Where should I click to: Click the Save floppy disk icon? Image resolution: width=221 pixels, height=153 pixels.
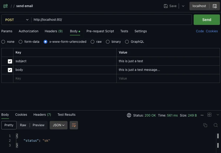(x=166, y=6)
